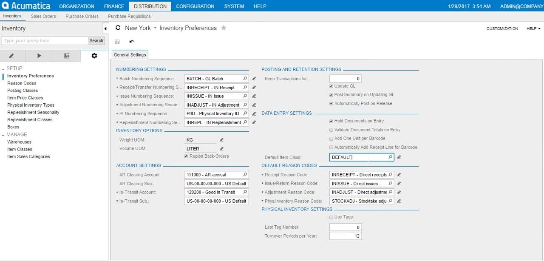Screen dimensions: 544x261
Task: Enable Add One Unit per Barcode
Action: tap(331, 139)
